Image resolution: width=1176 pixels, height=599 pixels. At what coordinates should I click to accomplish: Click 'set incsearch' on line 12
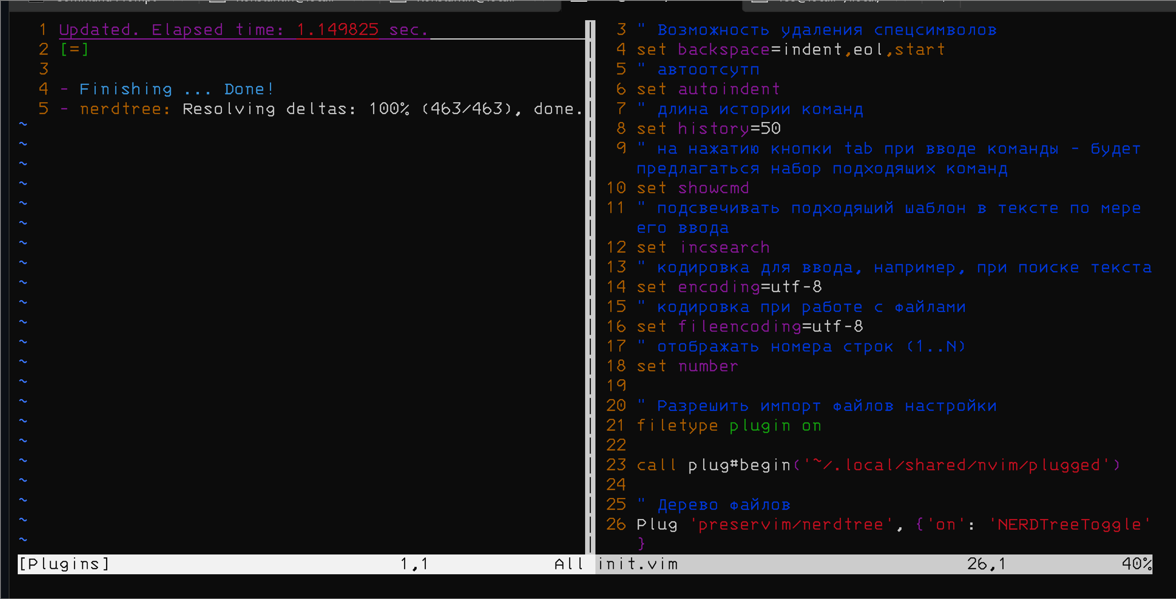click(x=703, y=247)
